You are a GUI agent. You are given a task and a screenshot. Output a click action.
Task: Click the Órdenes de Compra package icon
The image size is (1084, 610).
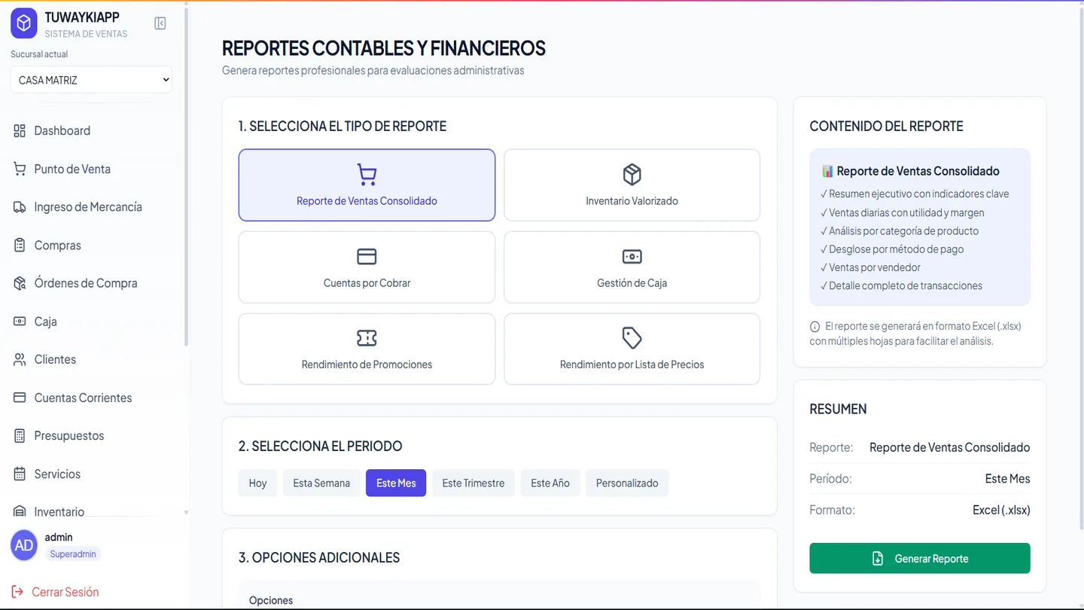click(x=20, y=283)
